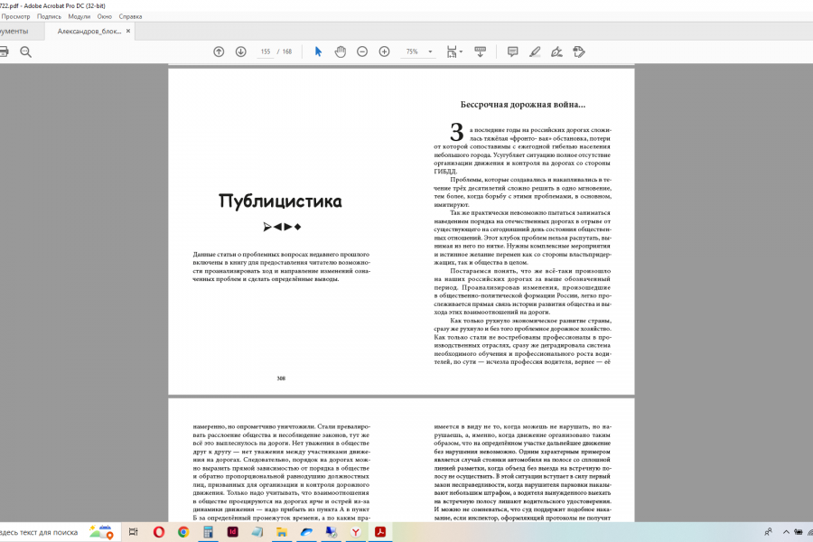Add a sticky note comment

tap(512, 51)
